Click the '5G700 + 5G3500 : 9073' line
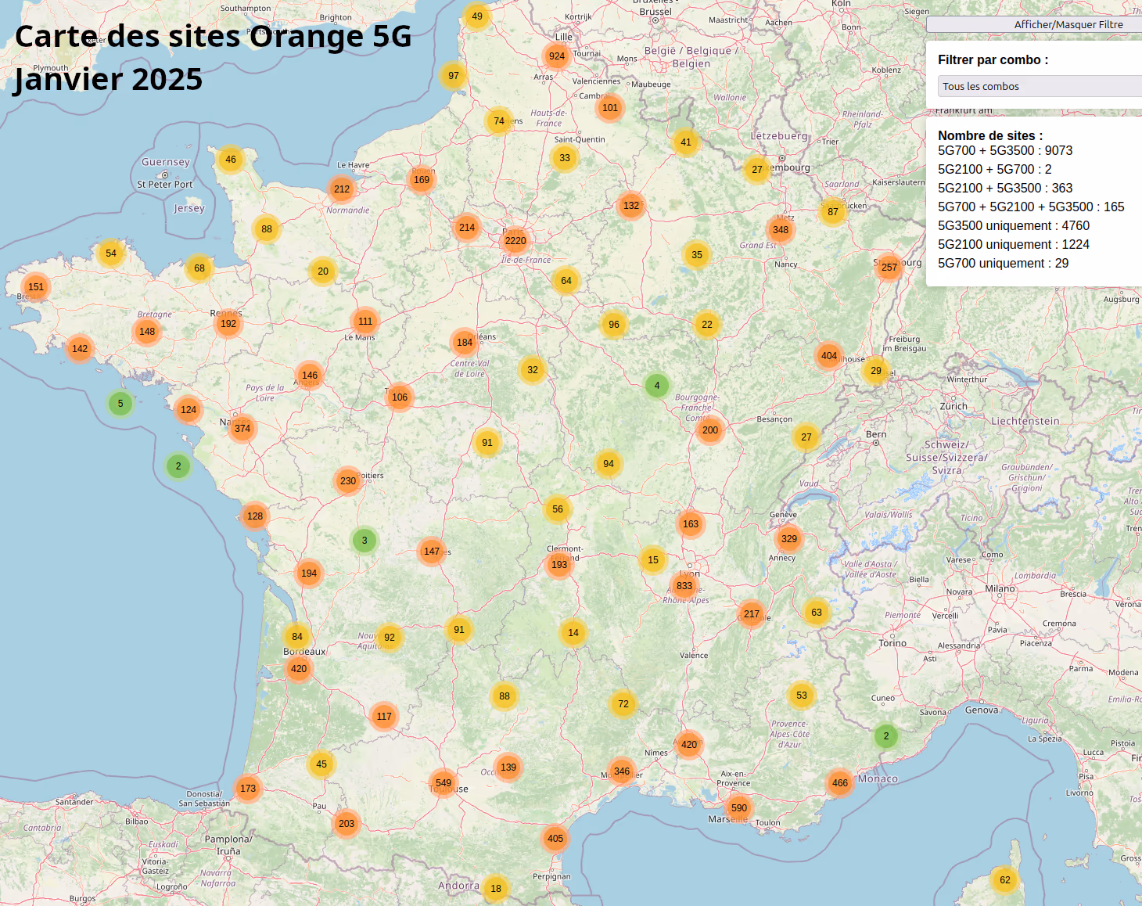Screen dimensions: 1142x906 coord(1005,150)
